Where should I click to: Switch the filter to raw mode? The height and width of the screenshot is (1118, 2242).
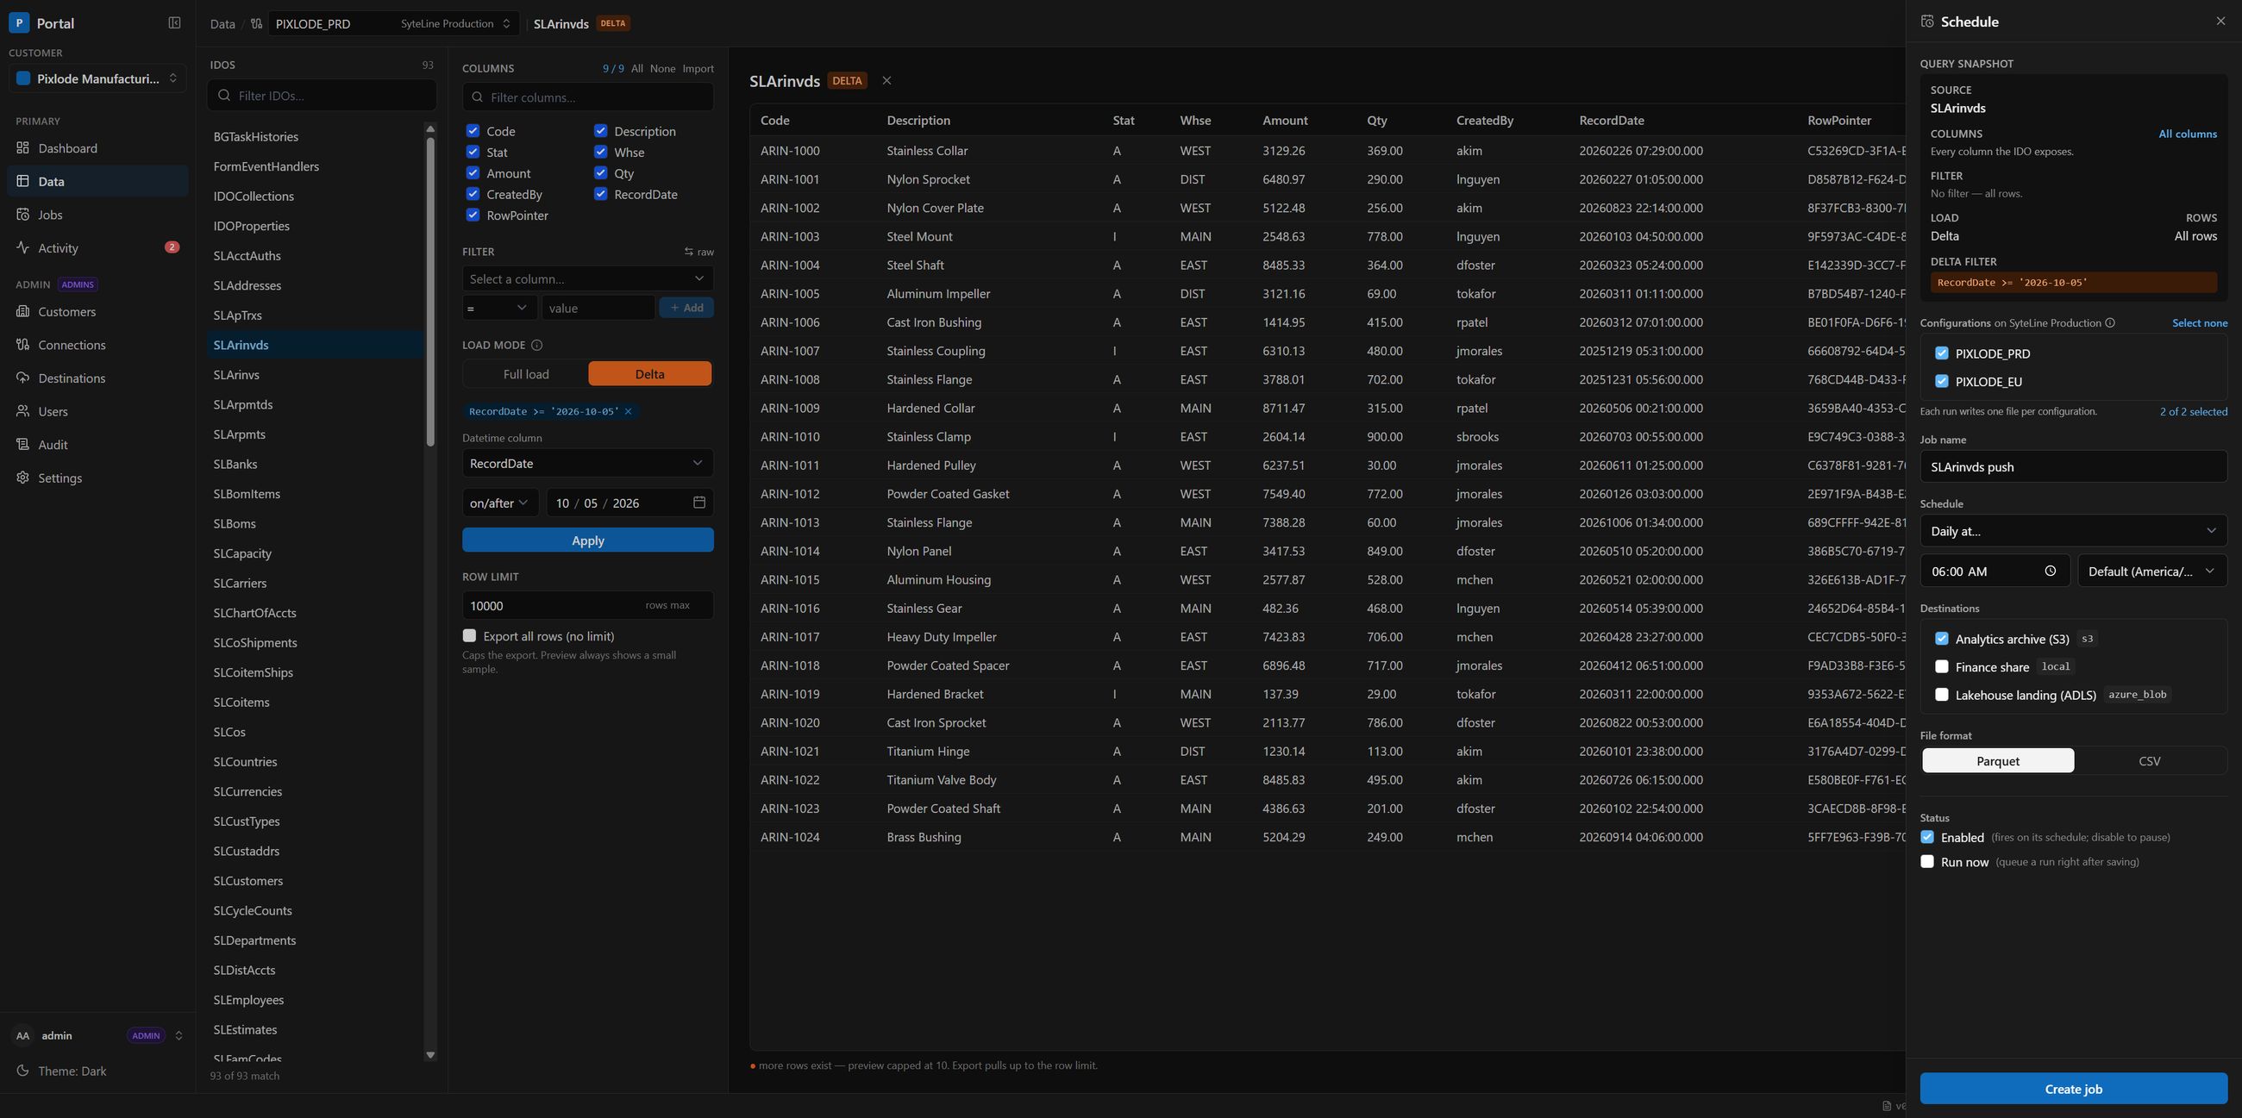(x=698, y=252)
